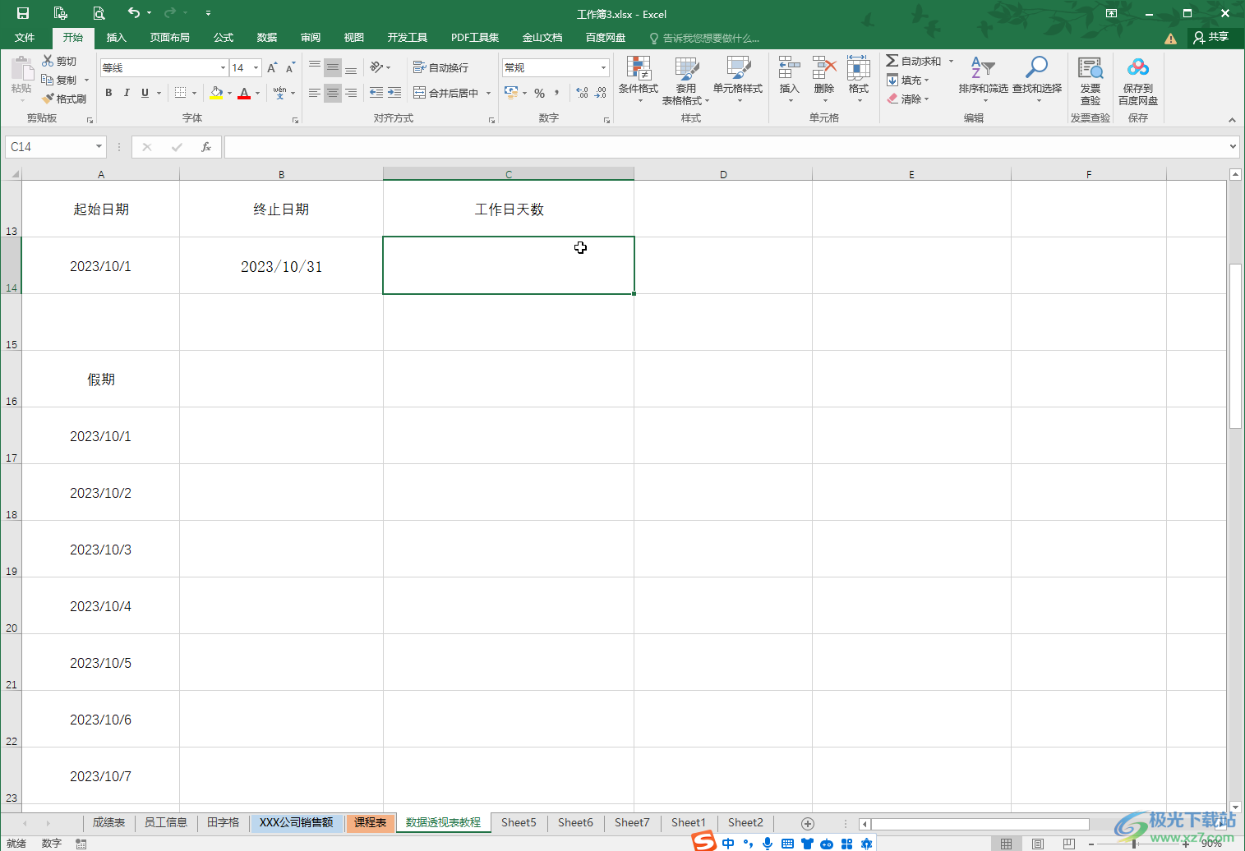
Task: Click Fill (填充) button
Action: 907,80
